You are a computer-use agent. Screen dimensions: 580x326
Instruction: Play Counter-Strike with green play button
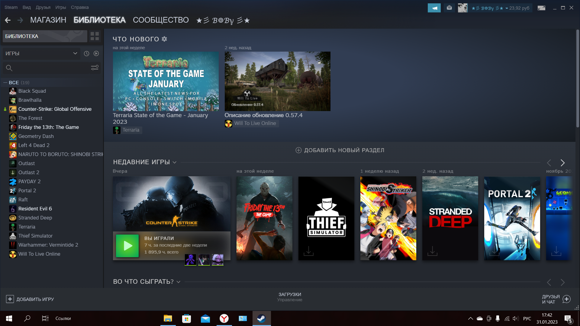click(127, 246)
